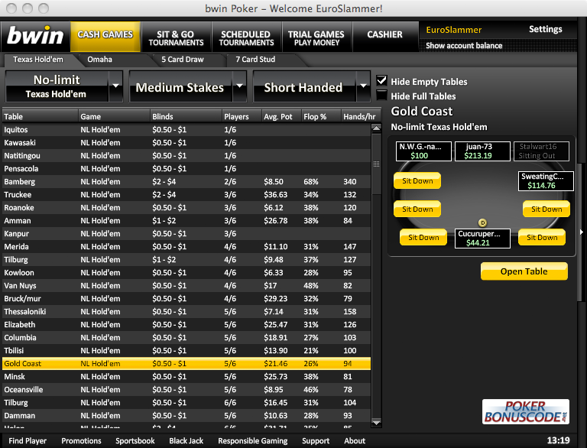Sort by Flop % column header
587x448 pixels.
pos(321,116)
